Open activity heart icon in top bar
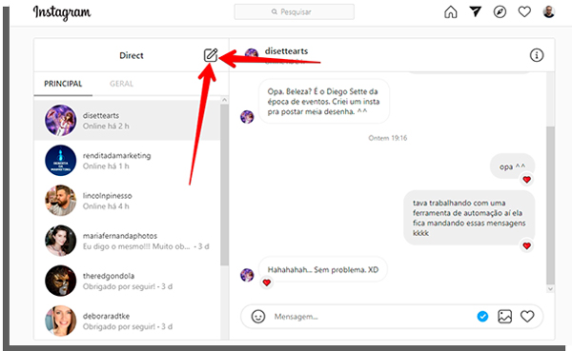This screenshot has height=351, width=572. point(524,12)
